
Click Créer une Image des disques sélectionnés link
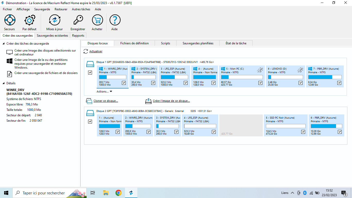click(45, 53)
